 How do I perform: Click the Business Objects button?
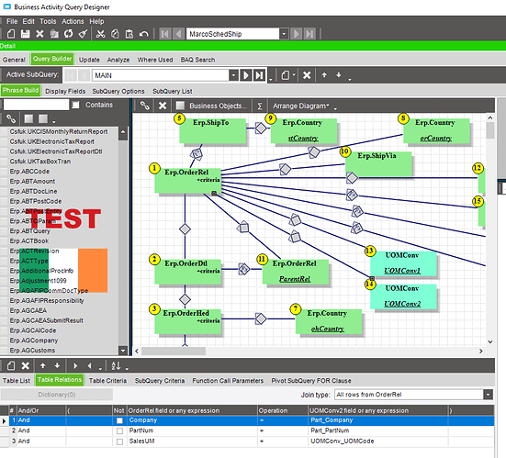pyautogui.click(x=218, y=106)
